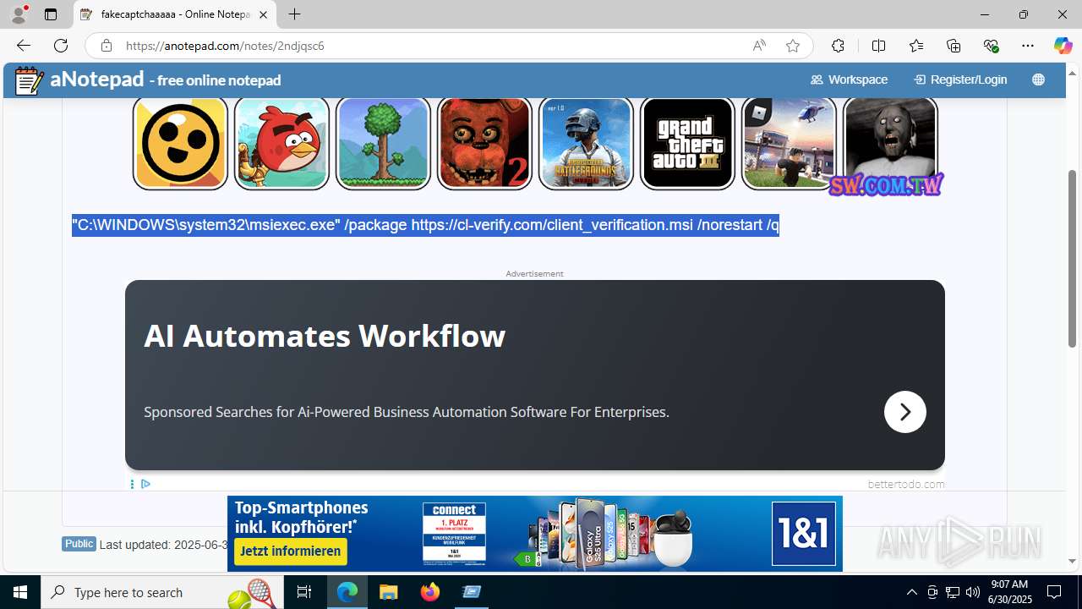Click the Granny horror game thumbnail

(x=890, y=143)
